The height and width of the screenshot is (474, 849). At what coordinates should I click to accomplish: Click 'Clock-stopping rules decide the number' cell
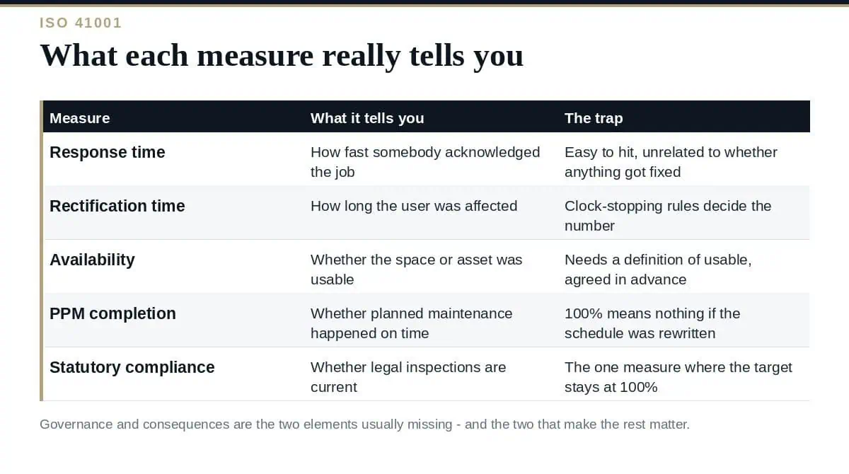point(668,216)
